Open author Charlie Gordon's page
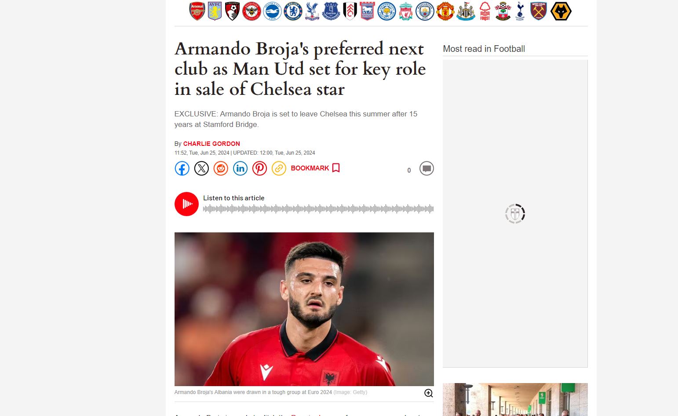 211,144
